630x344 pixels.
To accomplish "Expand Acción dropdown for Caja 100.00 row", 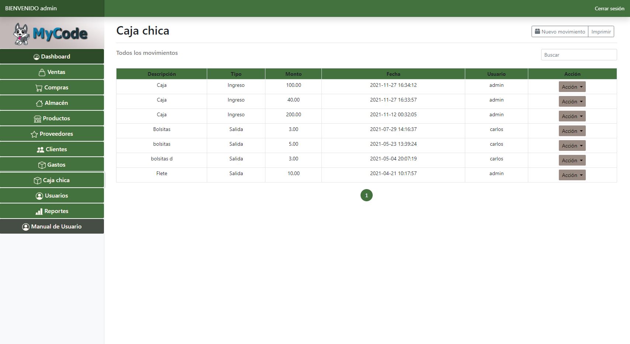I will pyautogui.click(x=572, y=87).
